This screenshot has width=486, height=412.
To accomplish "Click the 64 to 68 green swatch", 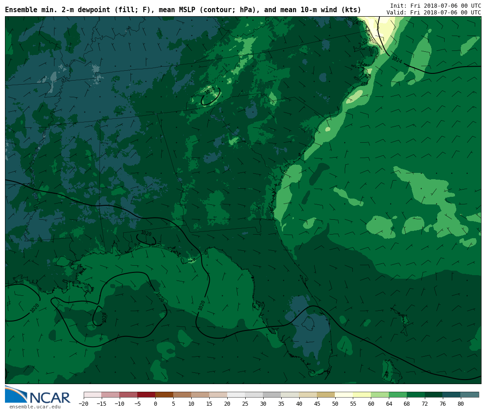I will click(x=398, y=394).
